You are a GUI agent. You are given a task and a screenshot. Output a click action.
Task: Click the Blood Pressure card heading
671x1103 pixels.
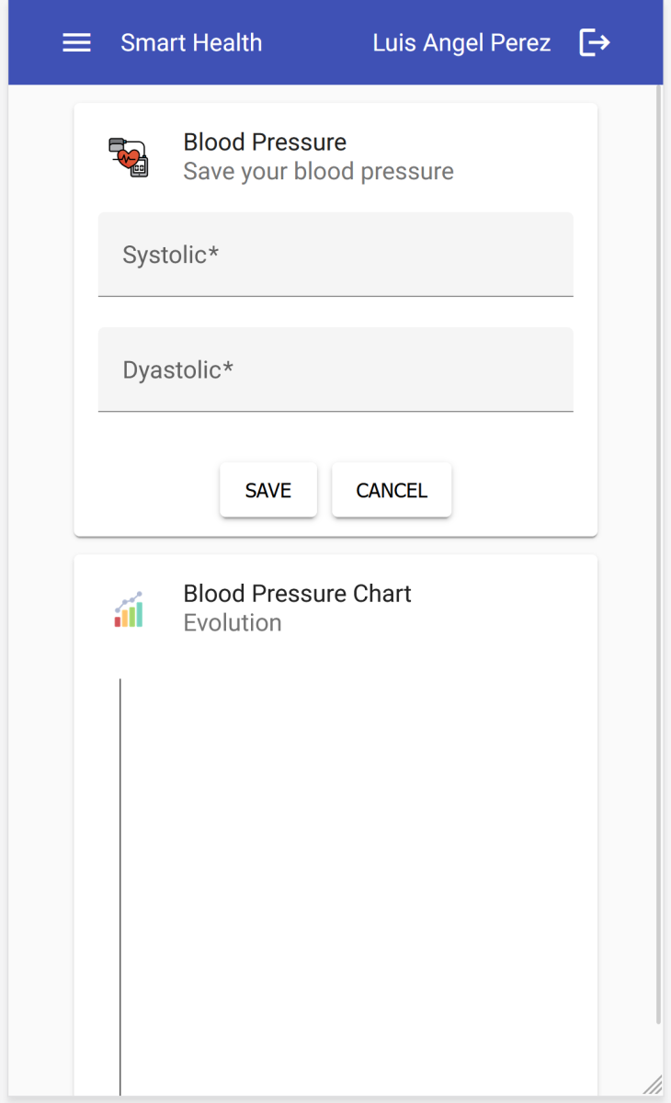[265, 142]
